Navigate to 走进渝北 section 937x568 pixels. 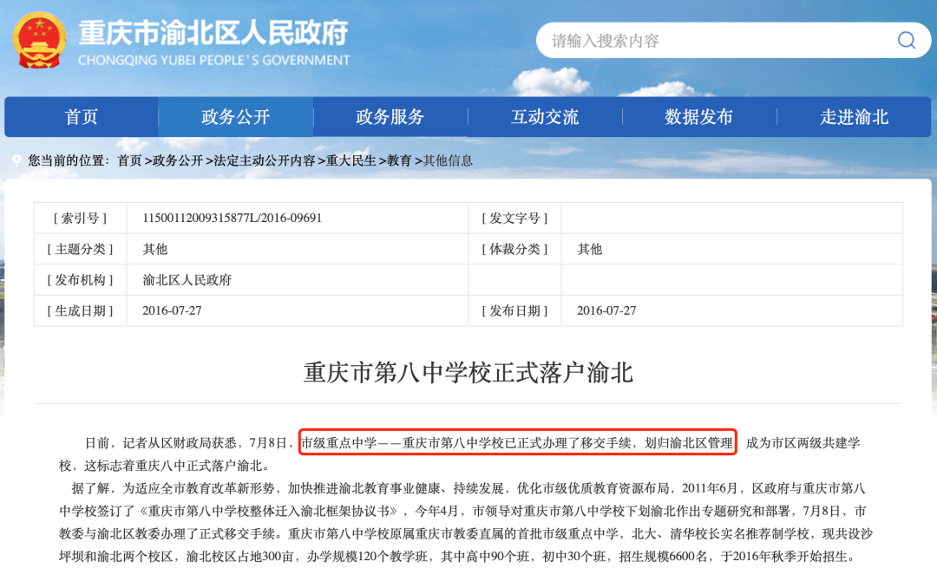click(x=854, y=117)
